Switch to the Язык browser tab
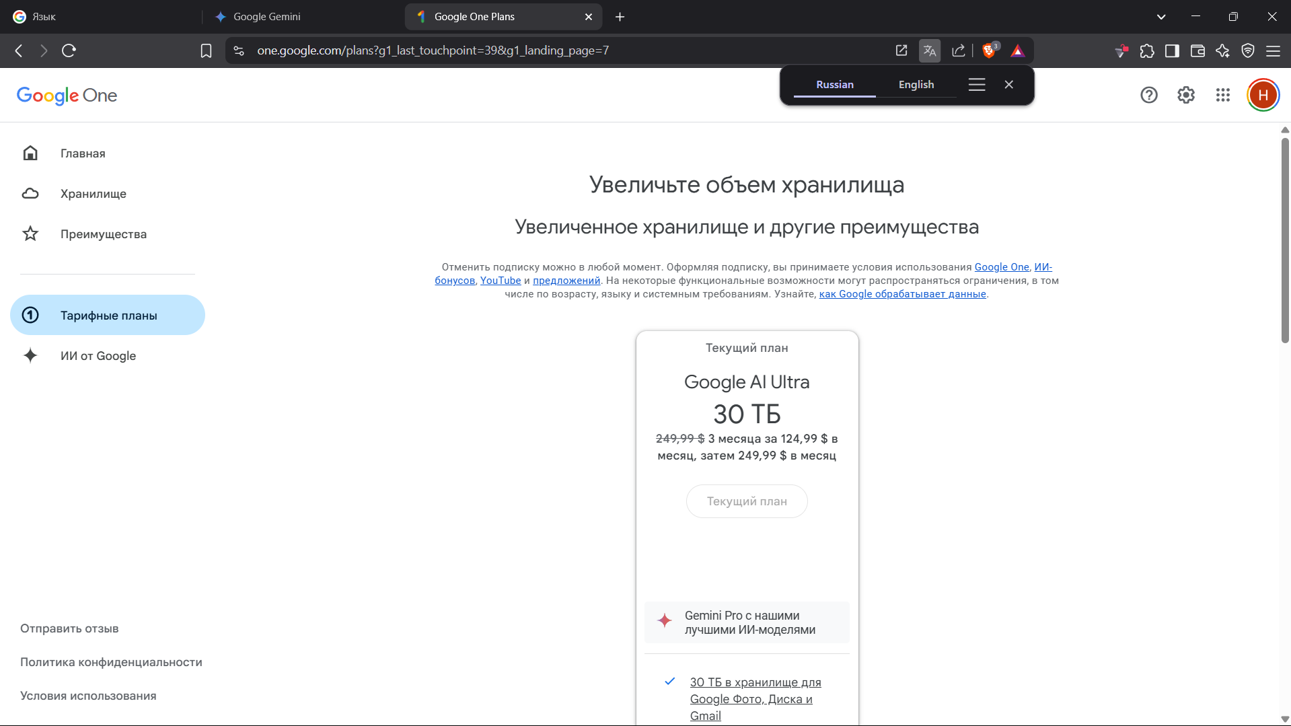The image size is (1291, 726). tap(101, 17)
